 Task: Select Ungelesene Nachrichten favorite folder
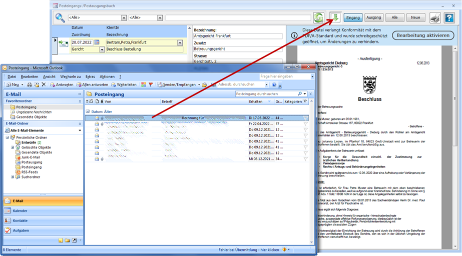click(x=34, y=112)
